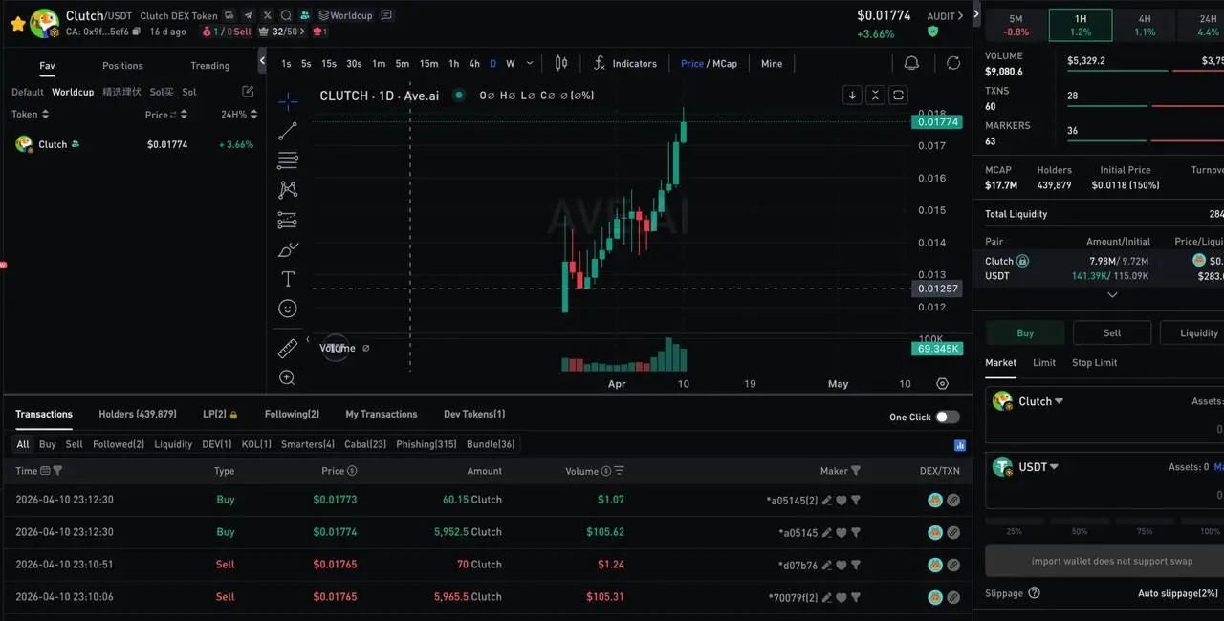This screenshot has height=621, width=1224.
Task: Select the crosshair cursor drawing tool
Action: (x=288, y=101)
